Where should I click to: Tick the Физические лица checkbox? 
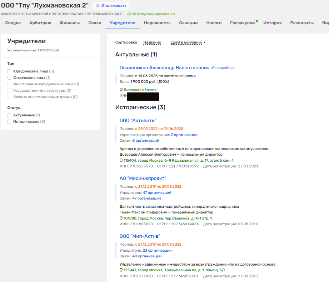(10, 77)
